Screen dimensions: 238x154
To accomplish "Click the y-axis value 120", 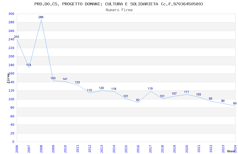I will click(11, 90).
